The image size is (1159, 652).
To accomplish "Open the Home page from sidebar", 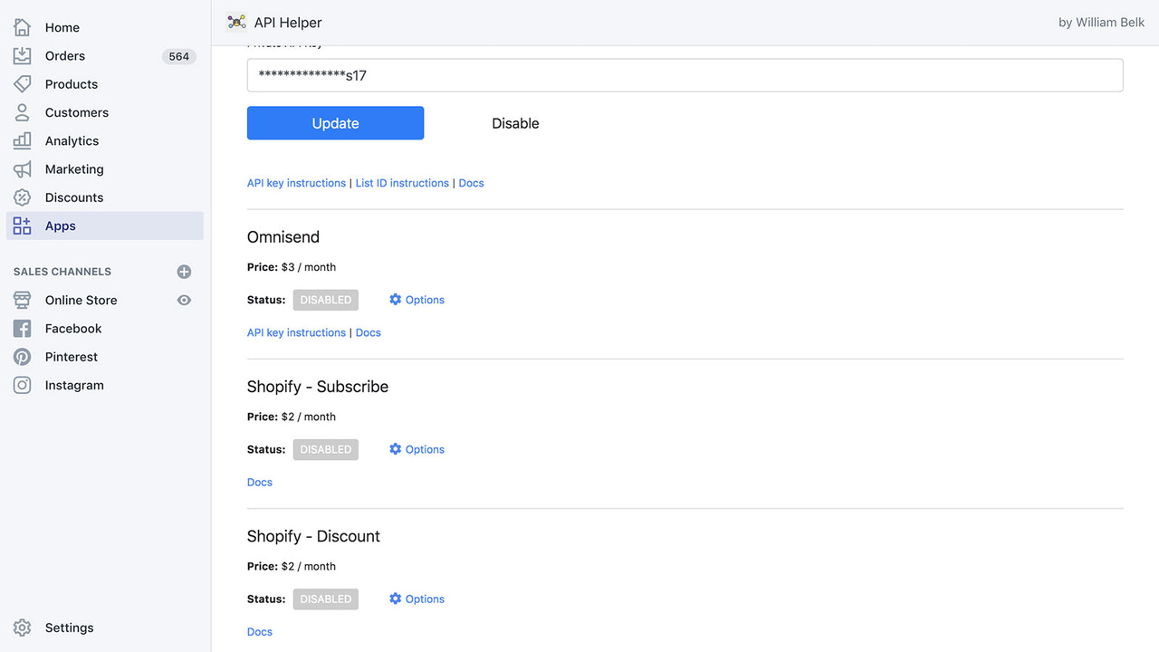I will pyautogui.click(x=62, y=27).
